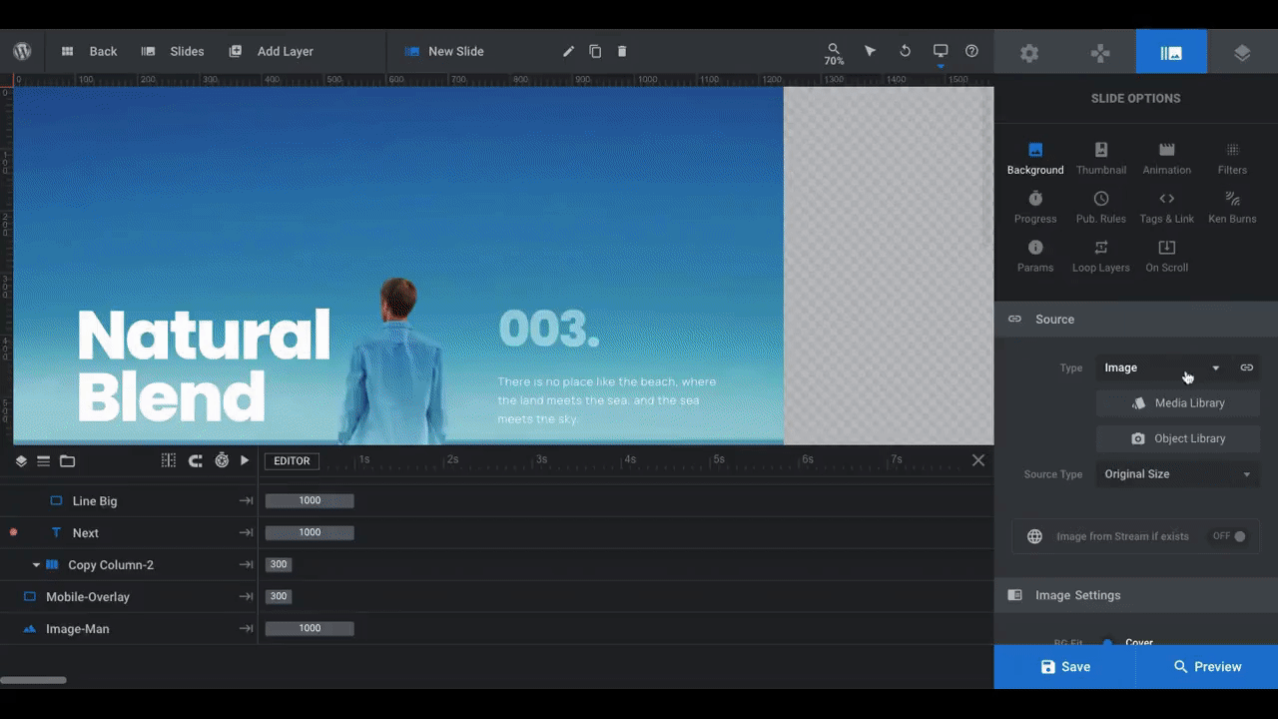This screenshot has height=719, width=1278.
Task: Click the timeline redo loop icon
Action: point(196,460)
